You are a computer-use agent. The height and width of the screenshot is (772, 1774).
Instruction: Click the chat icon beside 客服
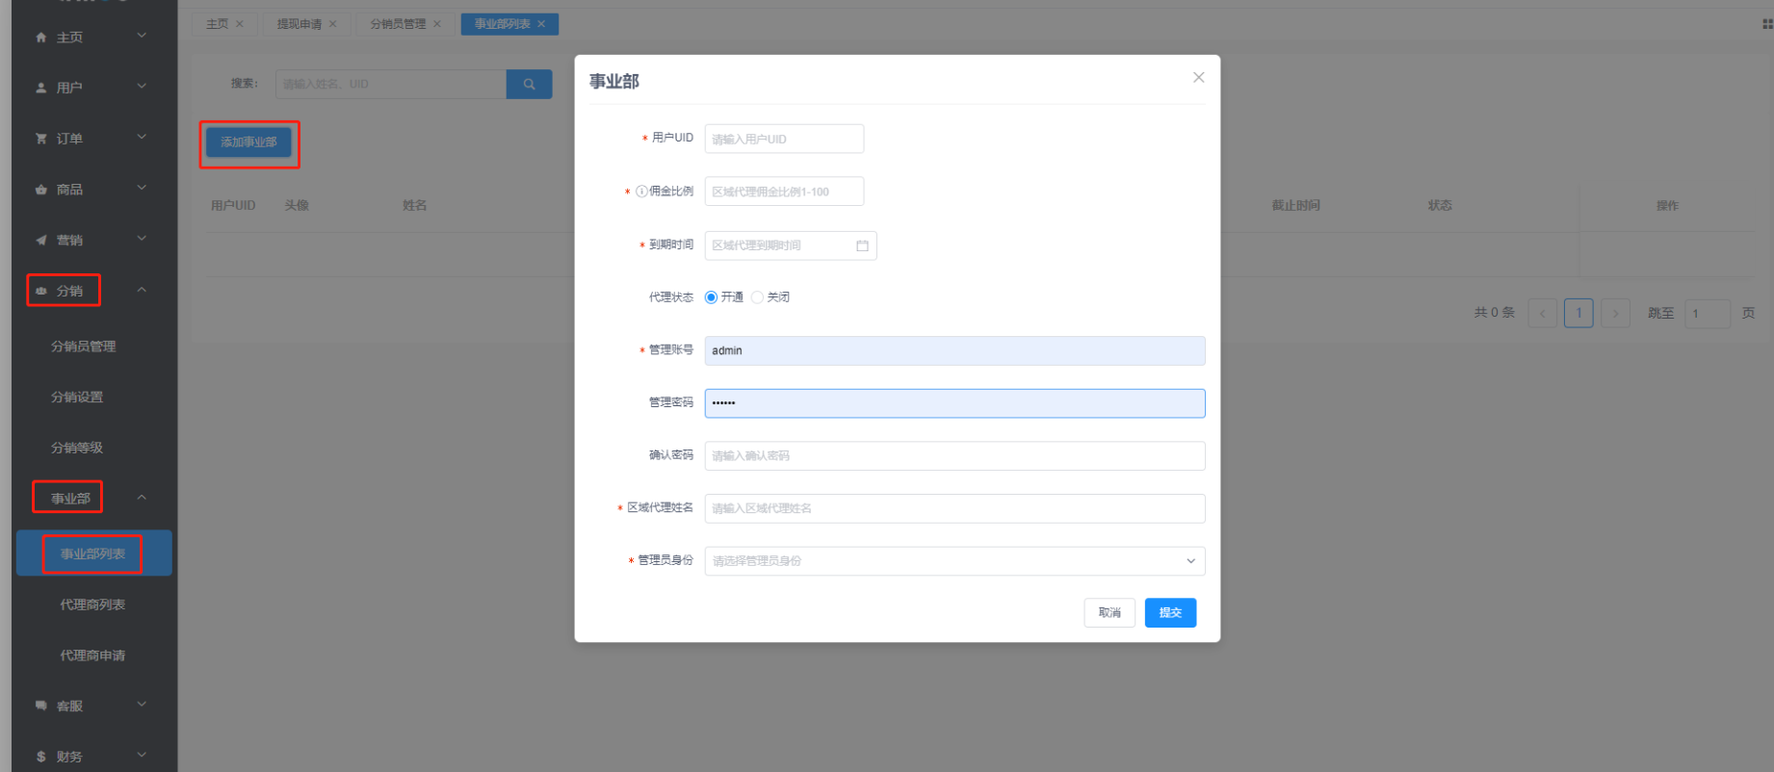(40, 706)
